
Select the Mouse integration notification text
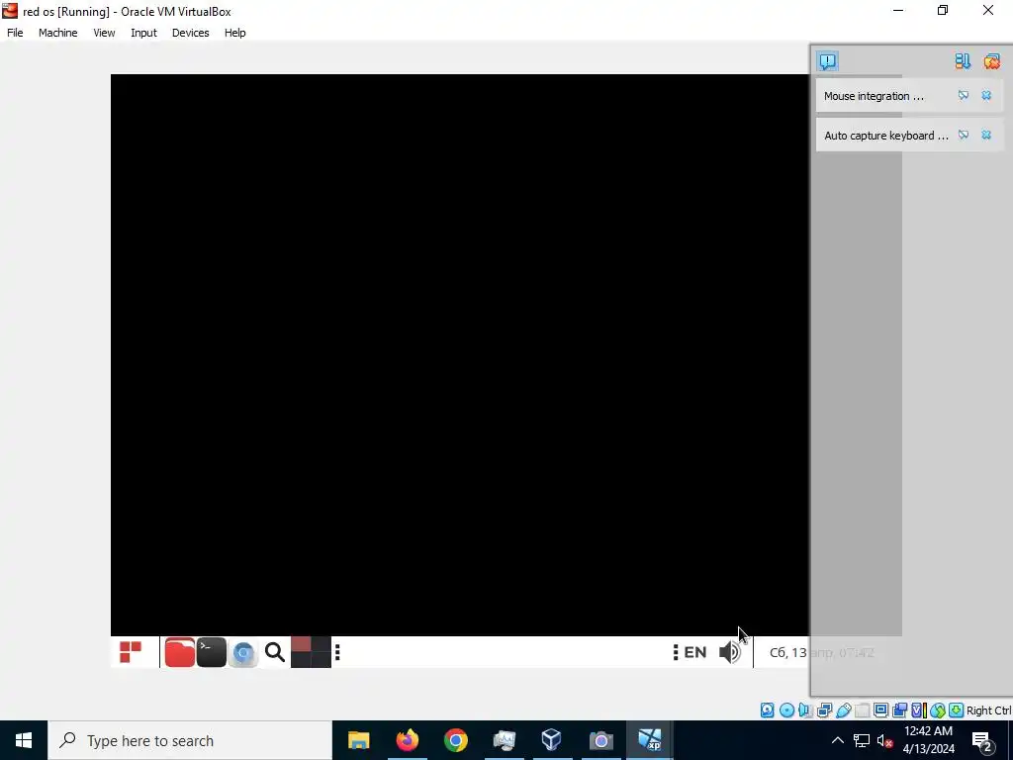tap(874, 96)
